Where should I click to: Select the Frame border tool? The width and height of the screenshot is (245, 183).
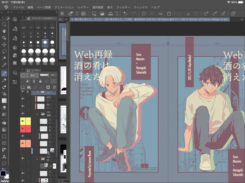[4, 143]
